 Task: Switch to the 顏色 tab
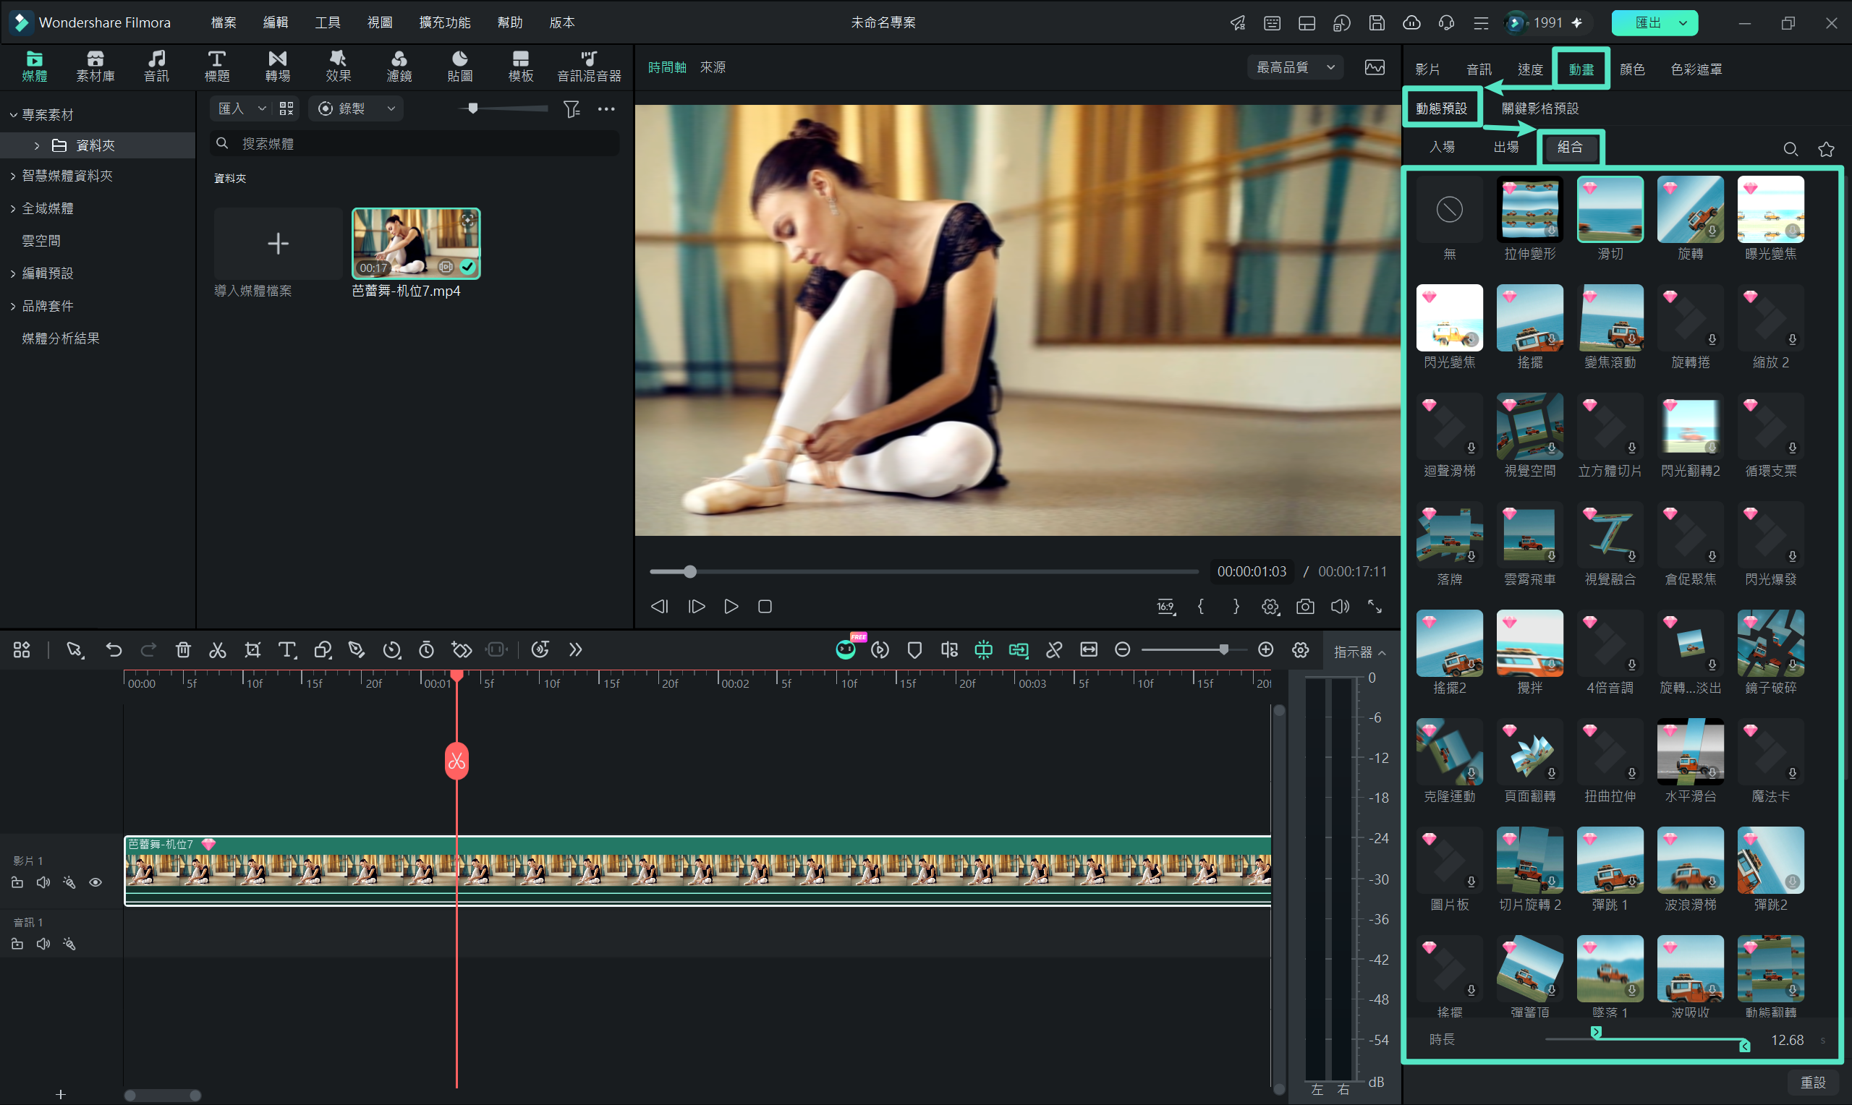pos(1631,69)
